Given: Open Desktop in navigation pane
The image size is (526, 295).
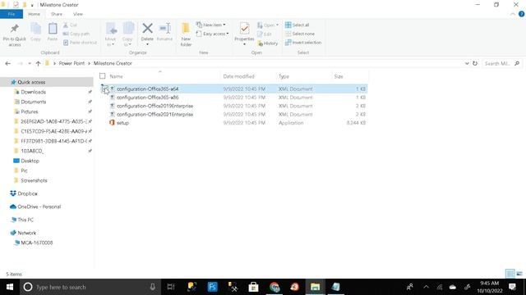Looking at the screenshot, I should click(x=30, y=161).
